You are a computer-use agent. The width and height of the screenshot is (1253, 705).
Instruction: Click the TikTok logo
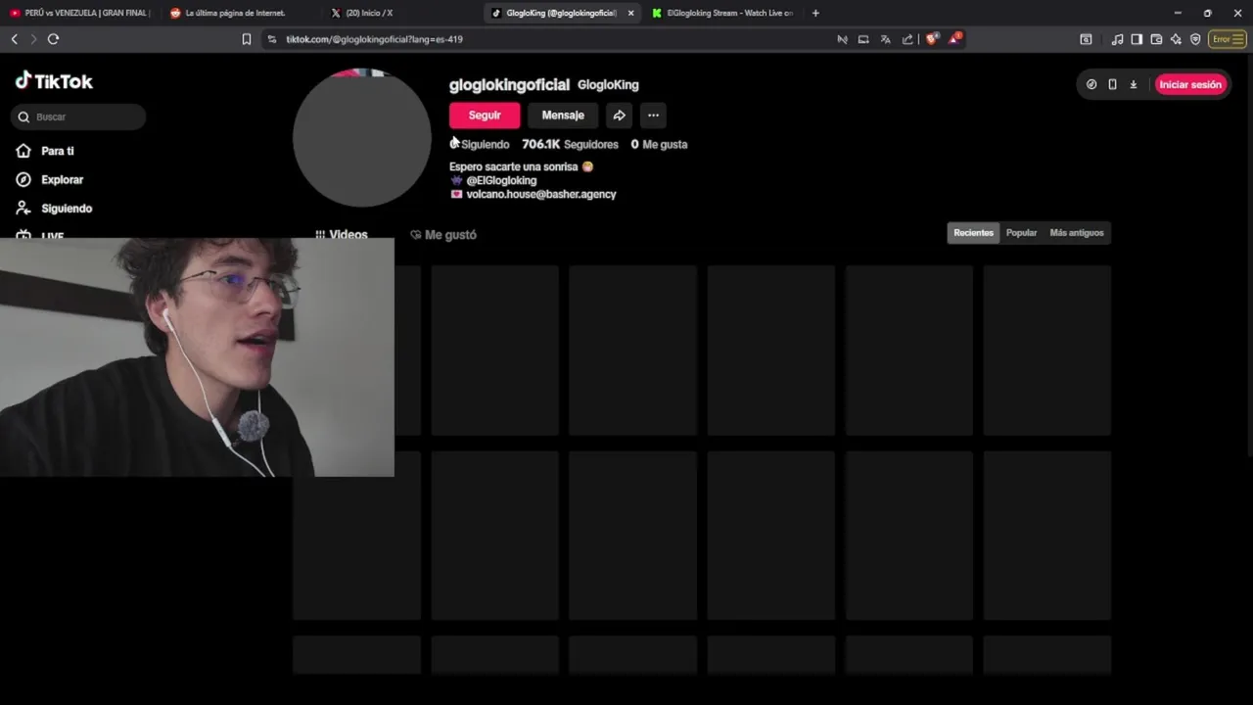point(54,81)
